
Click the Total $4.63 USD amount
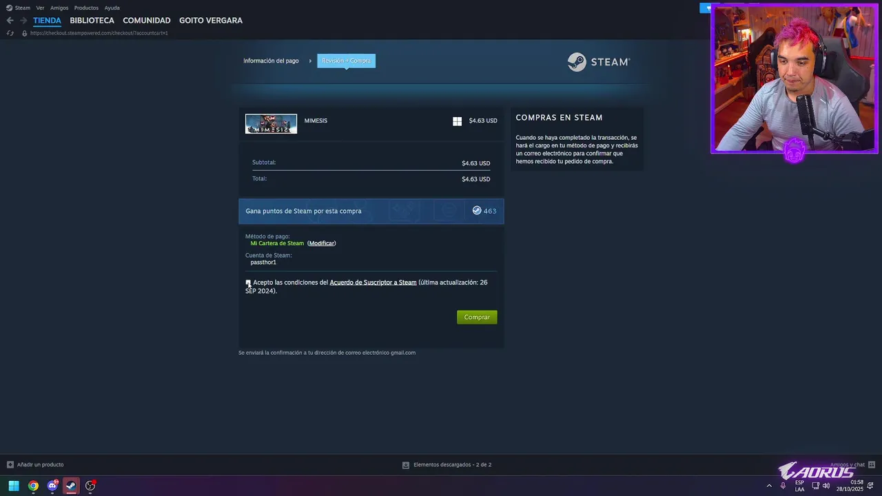pos(475,179)
